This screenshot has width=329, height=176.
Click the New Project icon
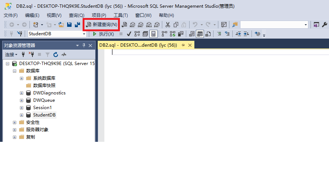tap(36, 25)
